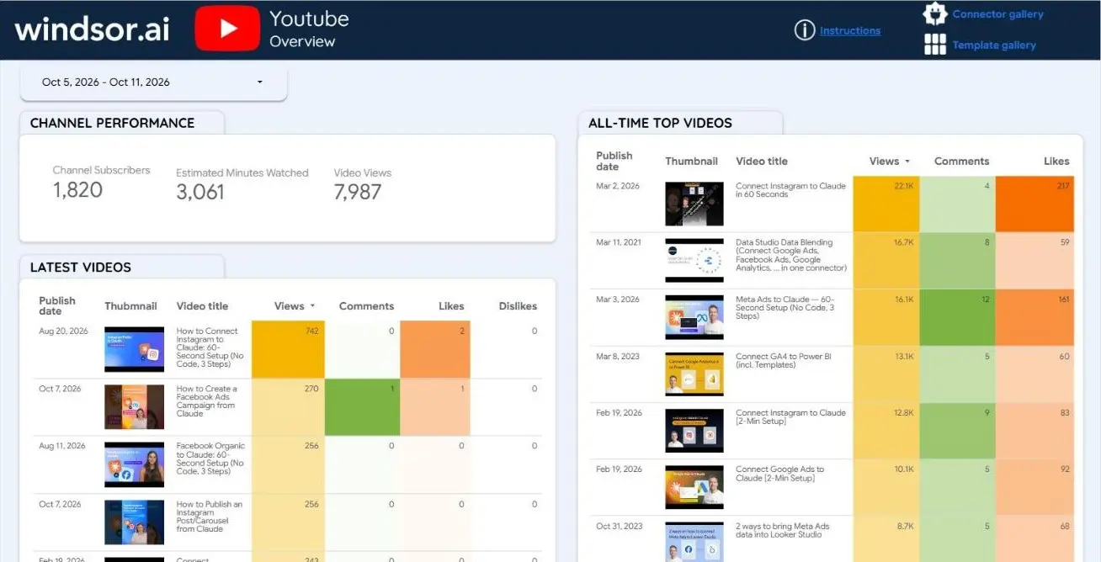Open thumbnail for Connect GA4 to Power BI
This screenshot has height=562, width=1101.
[x=694, y=374]
